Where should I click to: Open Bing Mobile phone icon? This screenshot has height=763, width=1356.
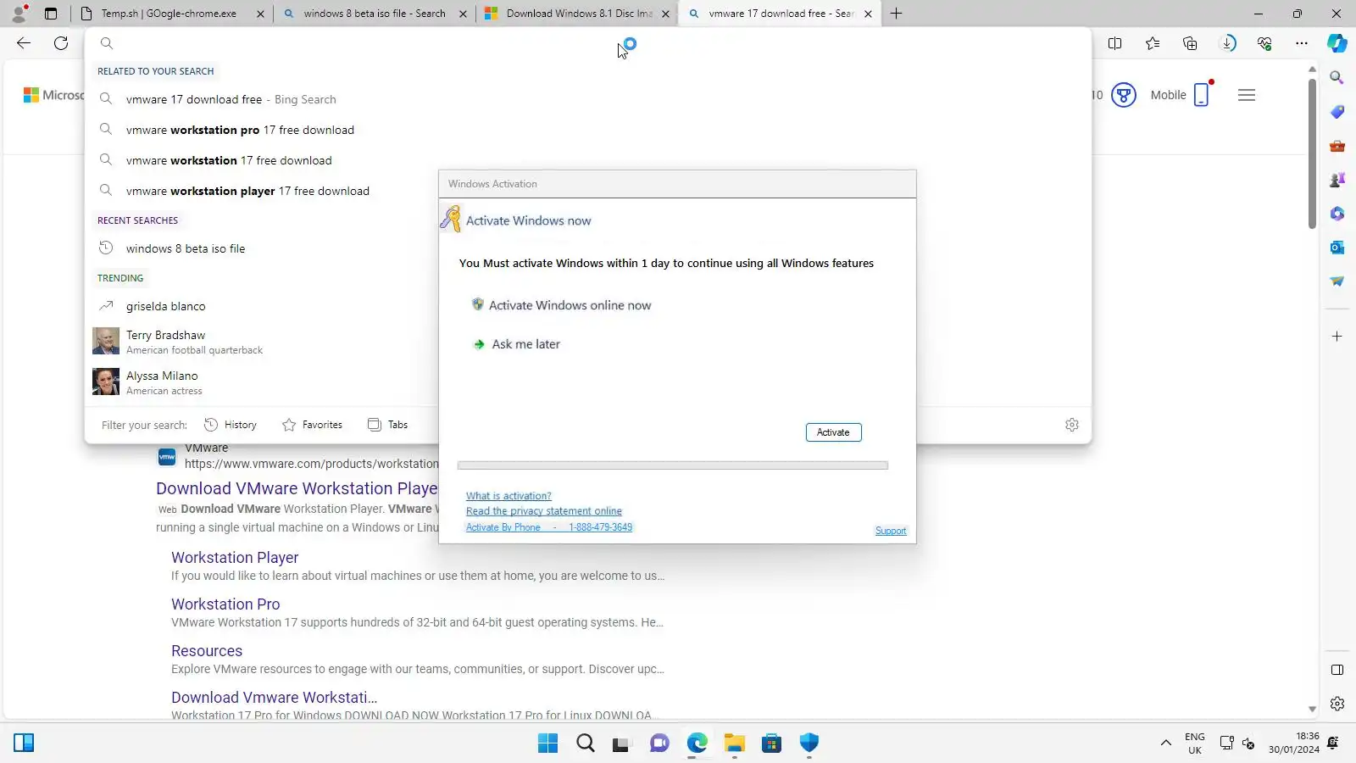coord(1202,95)
